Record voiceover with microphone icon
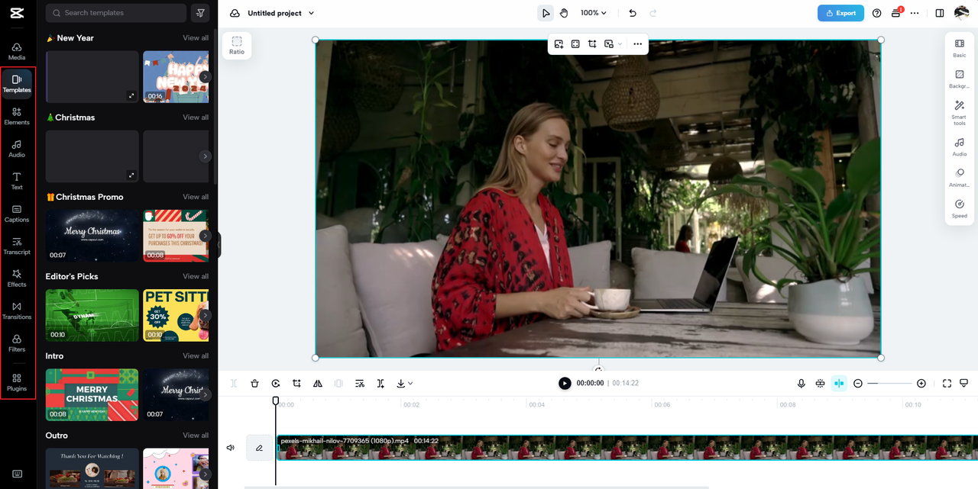The image size is (978, 489). pyautogui.click(x=802, y=384)
